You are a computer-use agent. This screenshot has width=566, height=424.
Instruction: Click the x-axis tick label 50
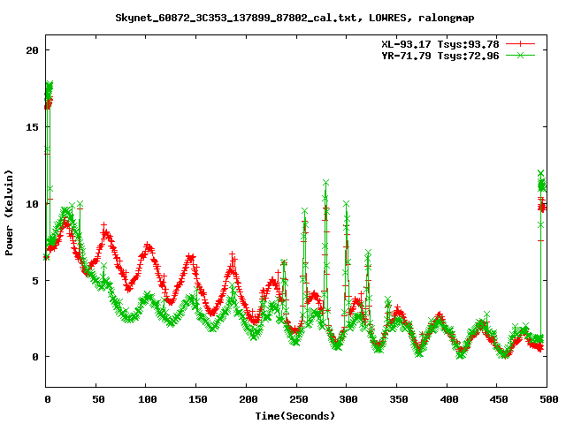(98, 399)
